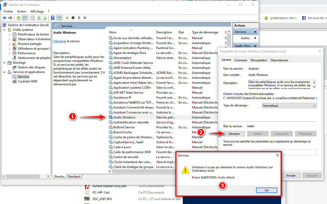Collapse the Services section in Actions pane

click(255, 32)
